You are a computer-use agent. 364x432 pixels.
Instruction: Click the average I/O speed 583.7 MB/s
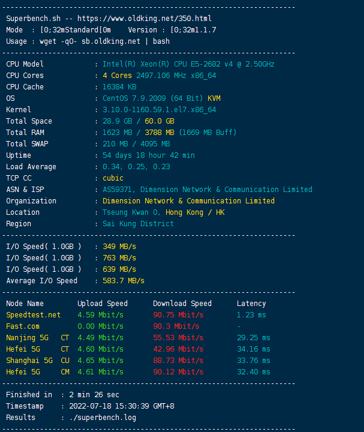click(124, 281)
